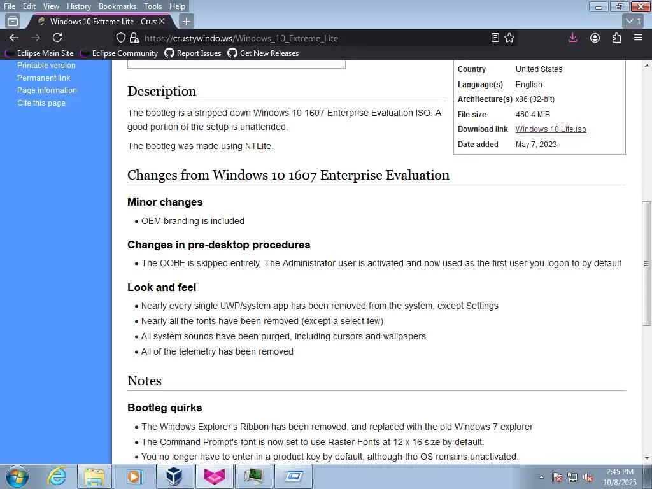
Task: Open the green monitor taskbar application
Action: tap(253, 476)
